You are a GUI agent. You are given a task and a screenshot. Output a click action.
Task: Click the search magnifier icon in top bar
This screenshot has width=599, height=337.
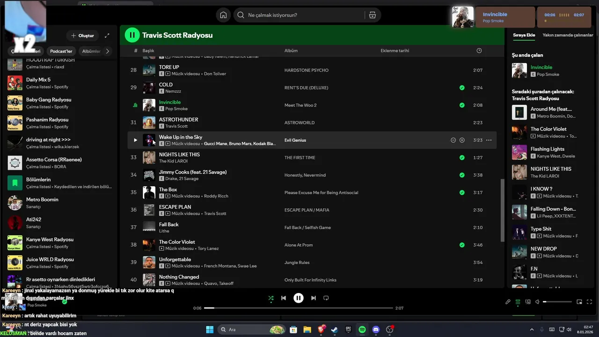tap(241, 15)
